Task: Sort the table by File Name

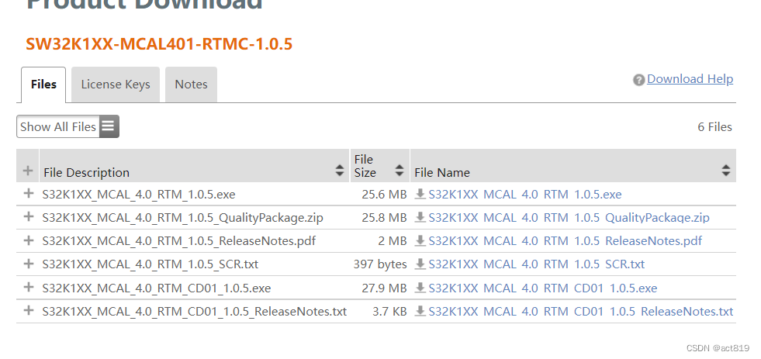Action: [725, 171]
